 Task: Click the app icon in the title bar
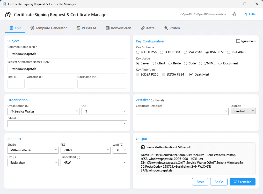pyautogui.click(x=4, y=4)
